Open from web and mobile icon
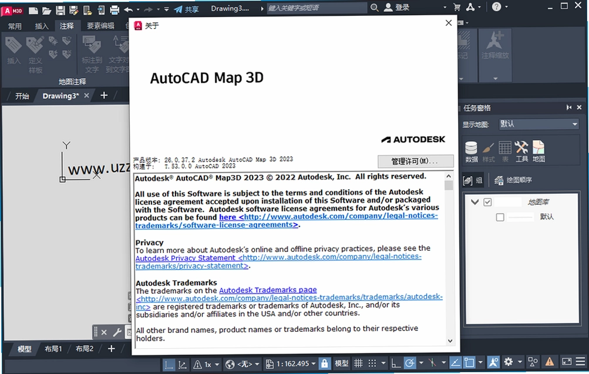Viewport: 589px width, 374px height. click(x=87, y=11)
